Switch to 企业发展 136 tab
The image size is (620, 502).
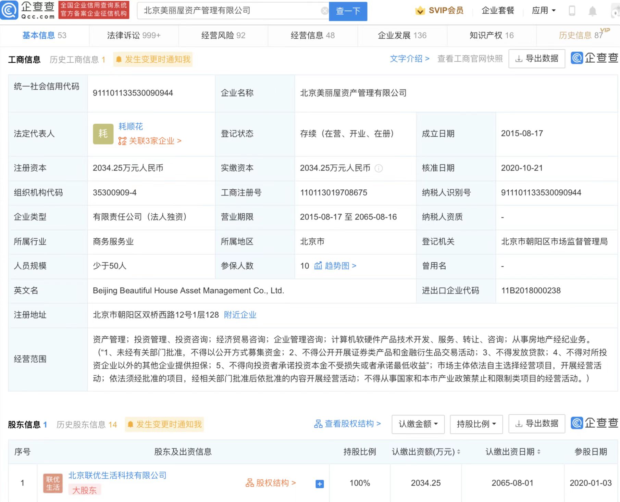pyautogui.click(x=402, y=35)
